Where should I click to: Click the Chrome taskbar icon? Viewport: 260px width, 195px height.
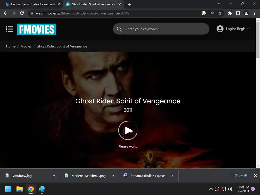[x=31, y=189]
